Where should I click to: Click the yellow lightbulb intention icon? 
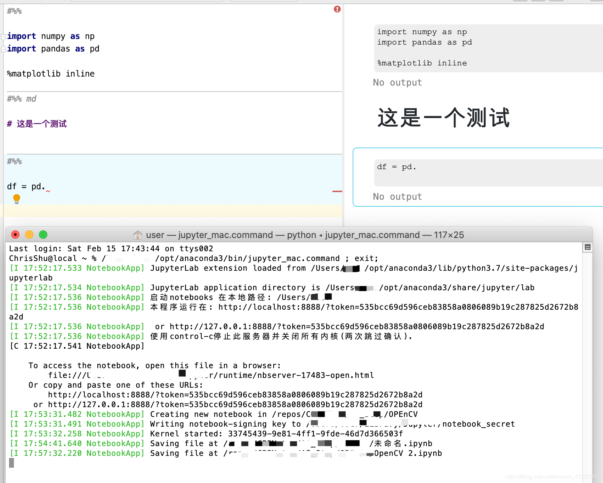click(16, 199)
